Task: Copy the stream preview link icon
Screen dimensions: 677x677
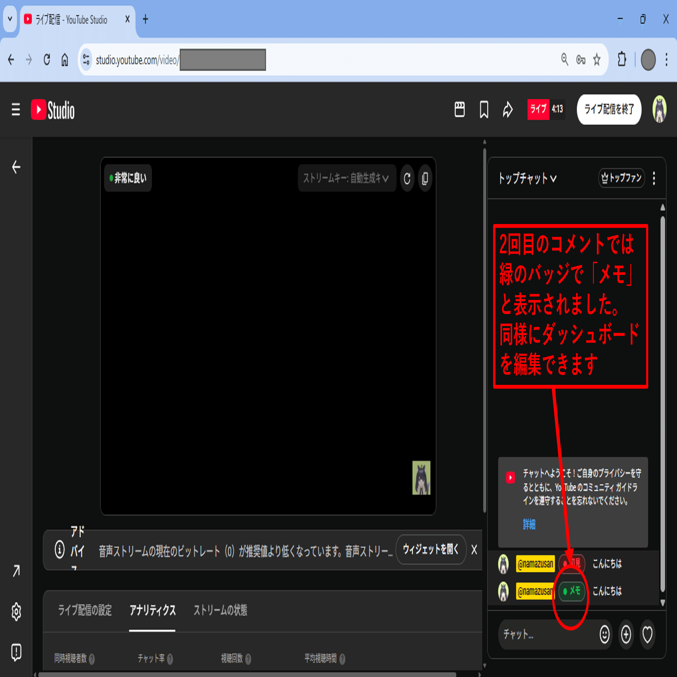Action: point(425,178)
